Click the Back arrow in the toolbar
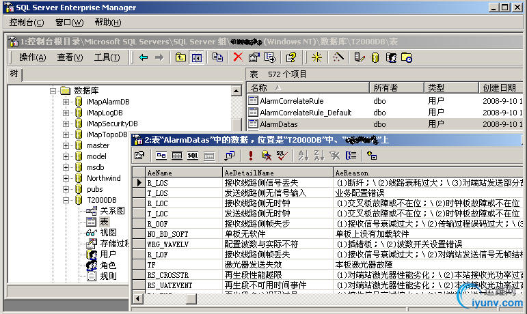 pos(144,57)
